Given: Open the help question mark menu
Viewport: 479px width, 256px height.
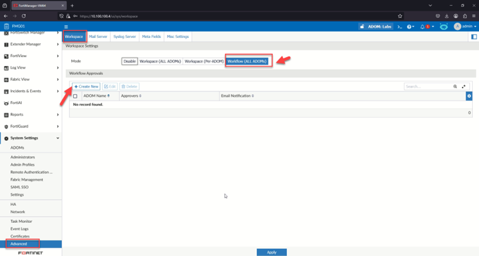Looking at the screenshot, I should (410, 26).
